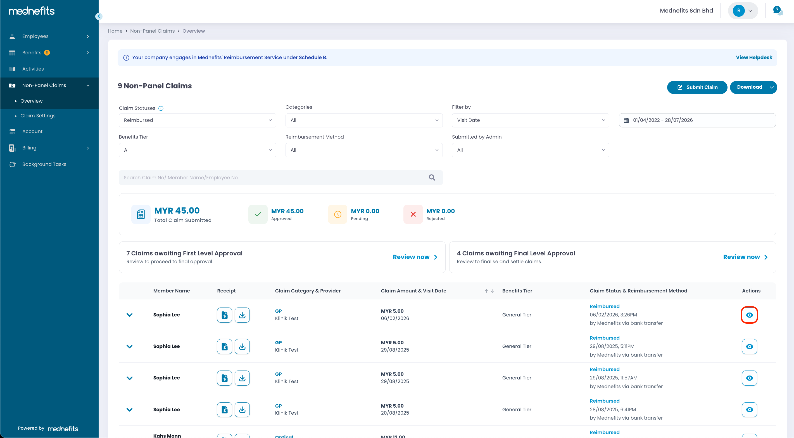This screenshot has width=794, height=438.
Task: Click Claim Statuses info icon
Action: click(161, 108)
